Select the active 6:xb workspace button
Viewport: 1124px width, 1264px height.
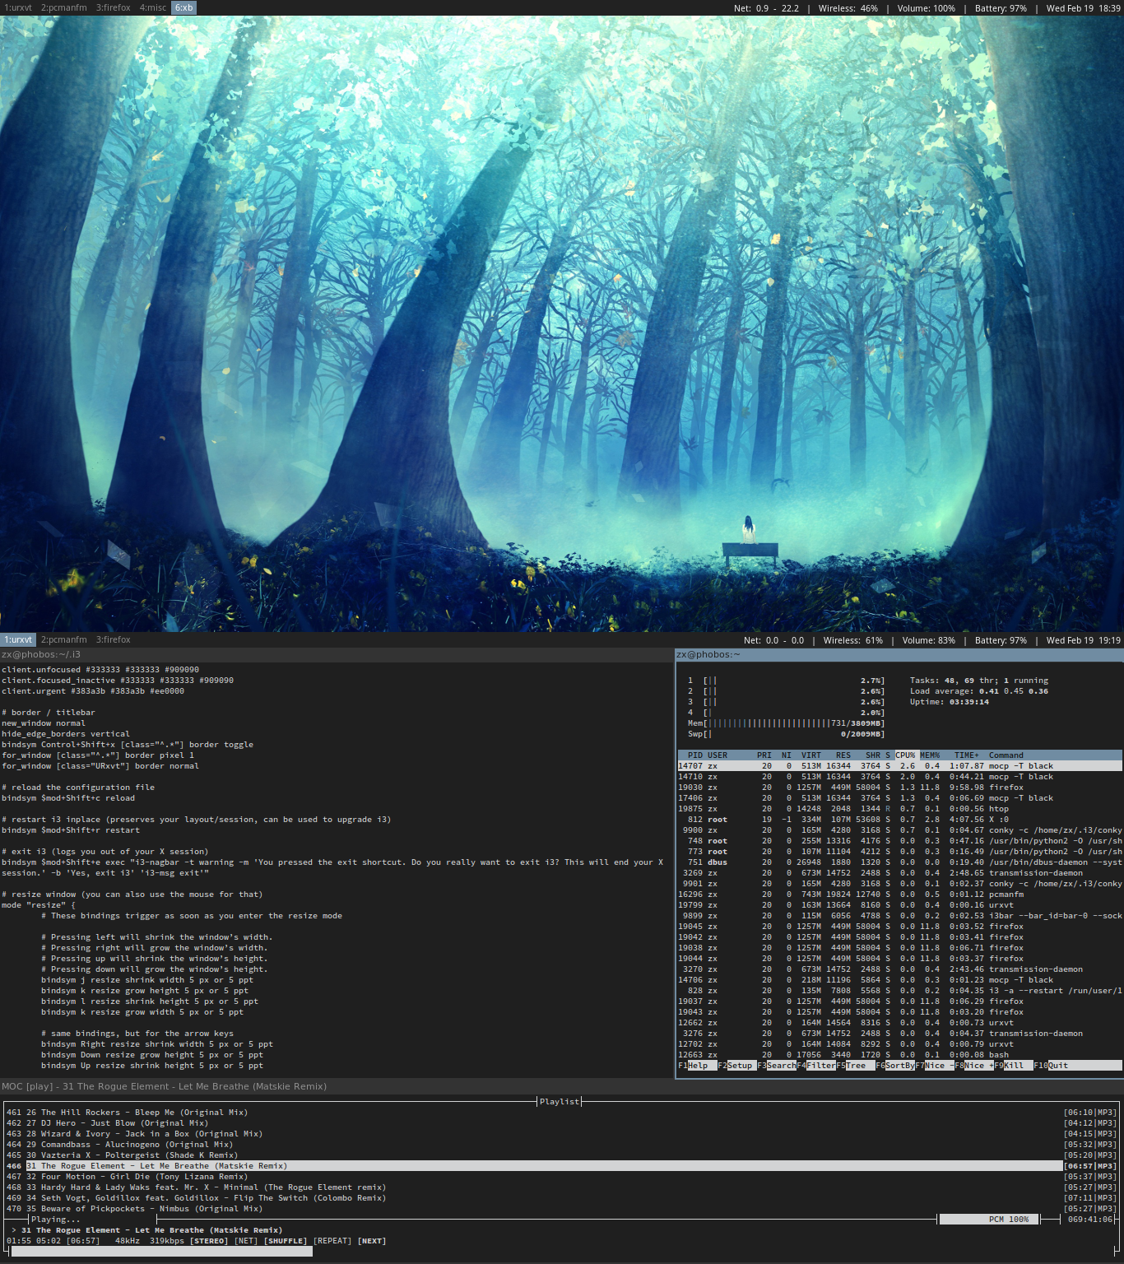(x=183, y=7)
